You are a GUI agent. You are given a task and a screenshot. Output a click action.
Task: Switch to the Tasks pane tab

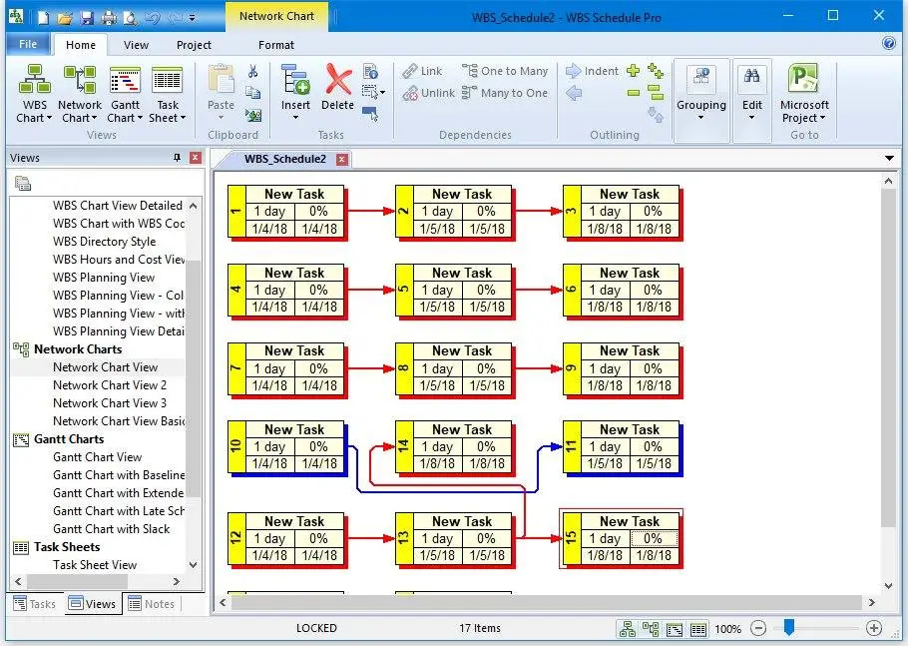click(35, 604)
